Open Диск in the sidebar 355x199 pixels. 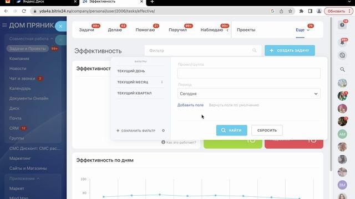(14, 108)
